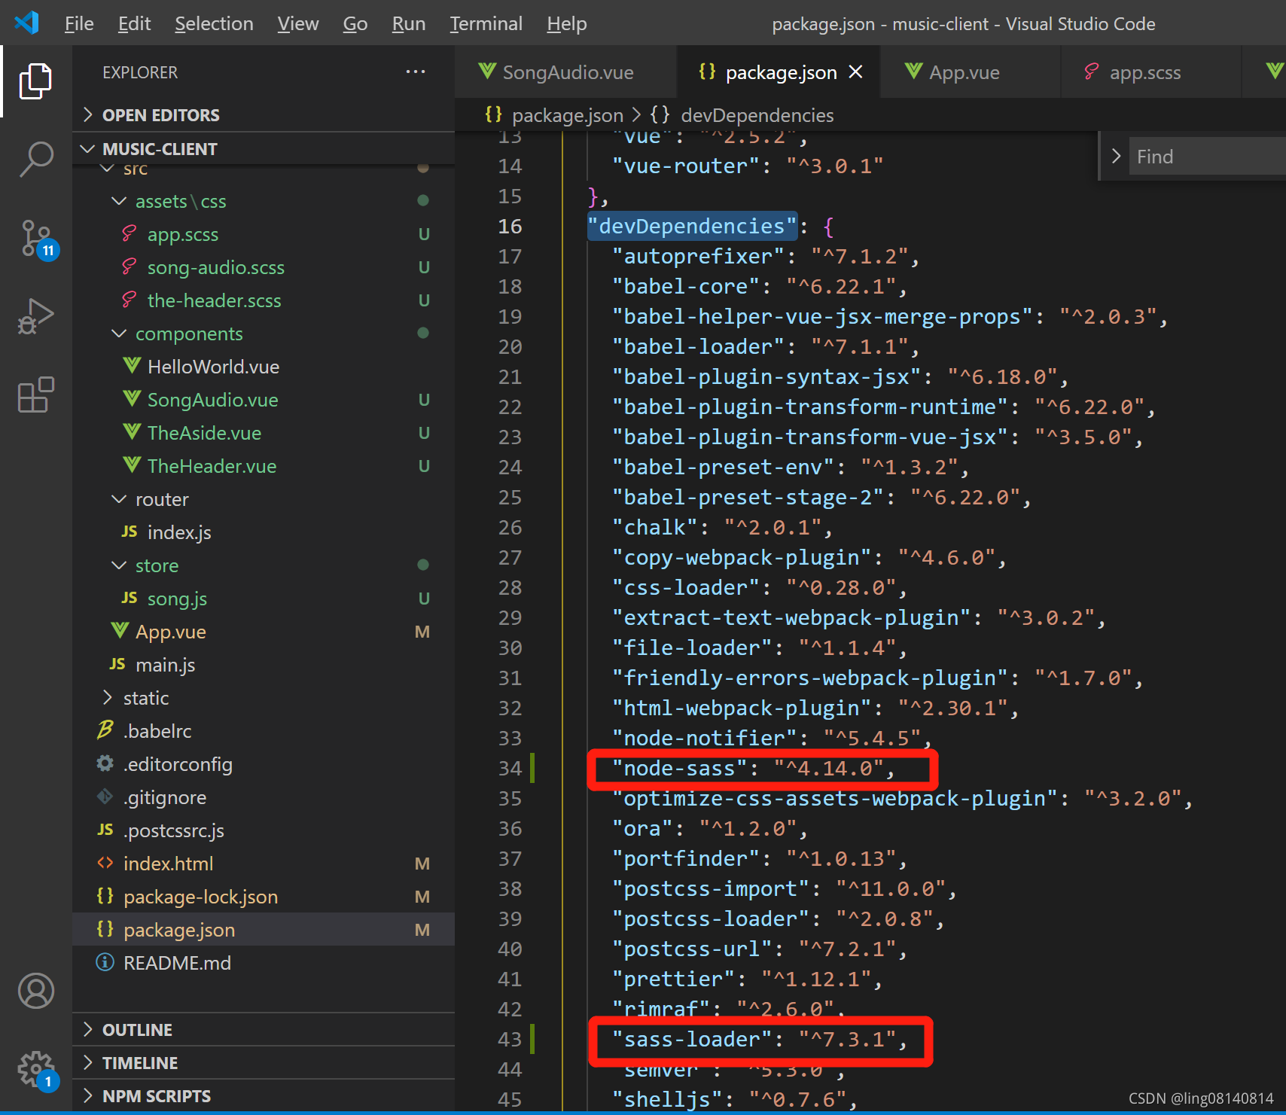
Task: Open song.js under store
Action: tap(264, 599)
